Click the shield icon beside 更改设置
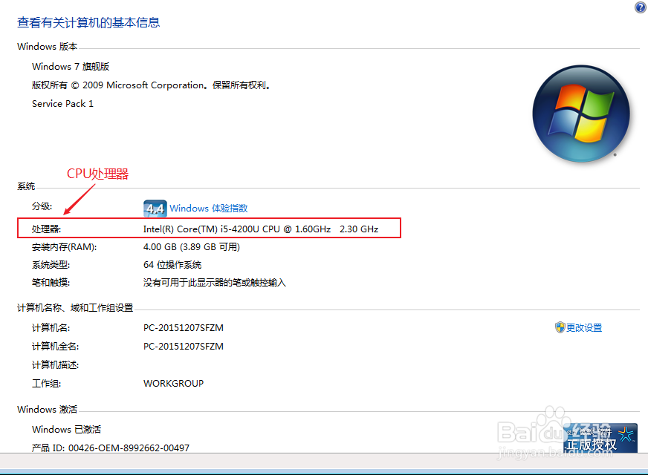Viewport: 648px width, 475px height. 560,327
